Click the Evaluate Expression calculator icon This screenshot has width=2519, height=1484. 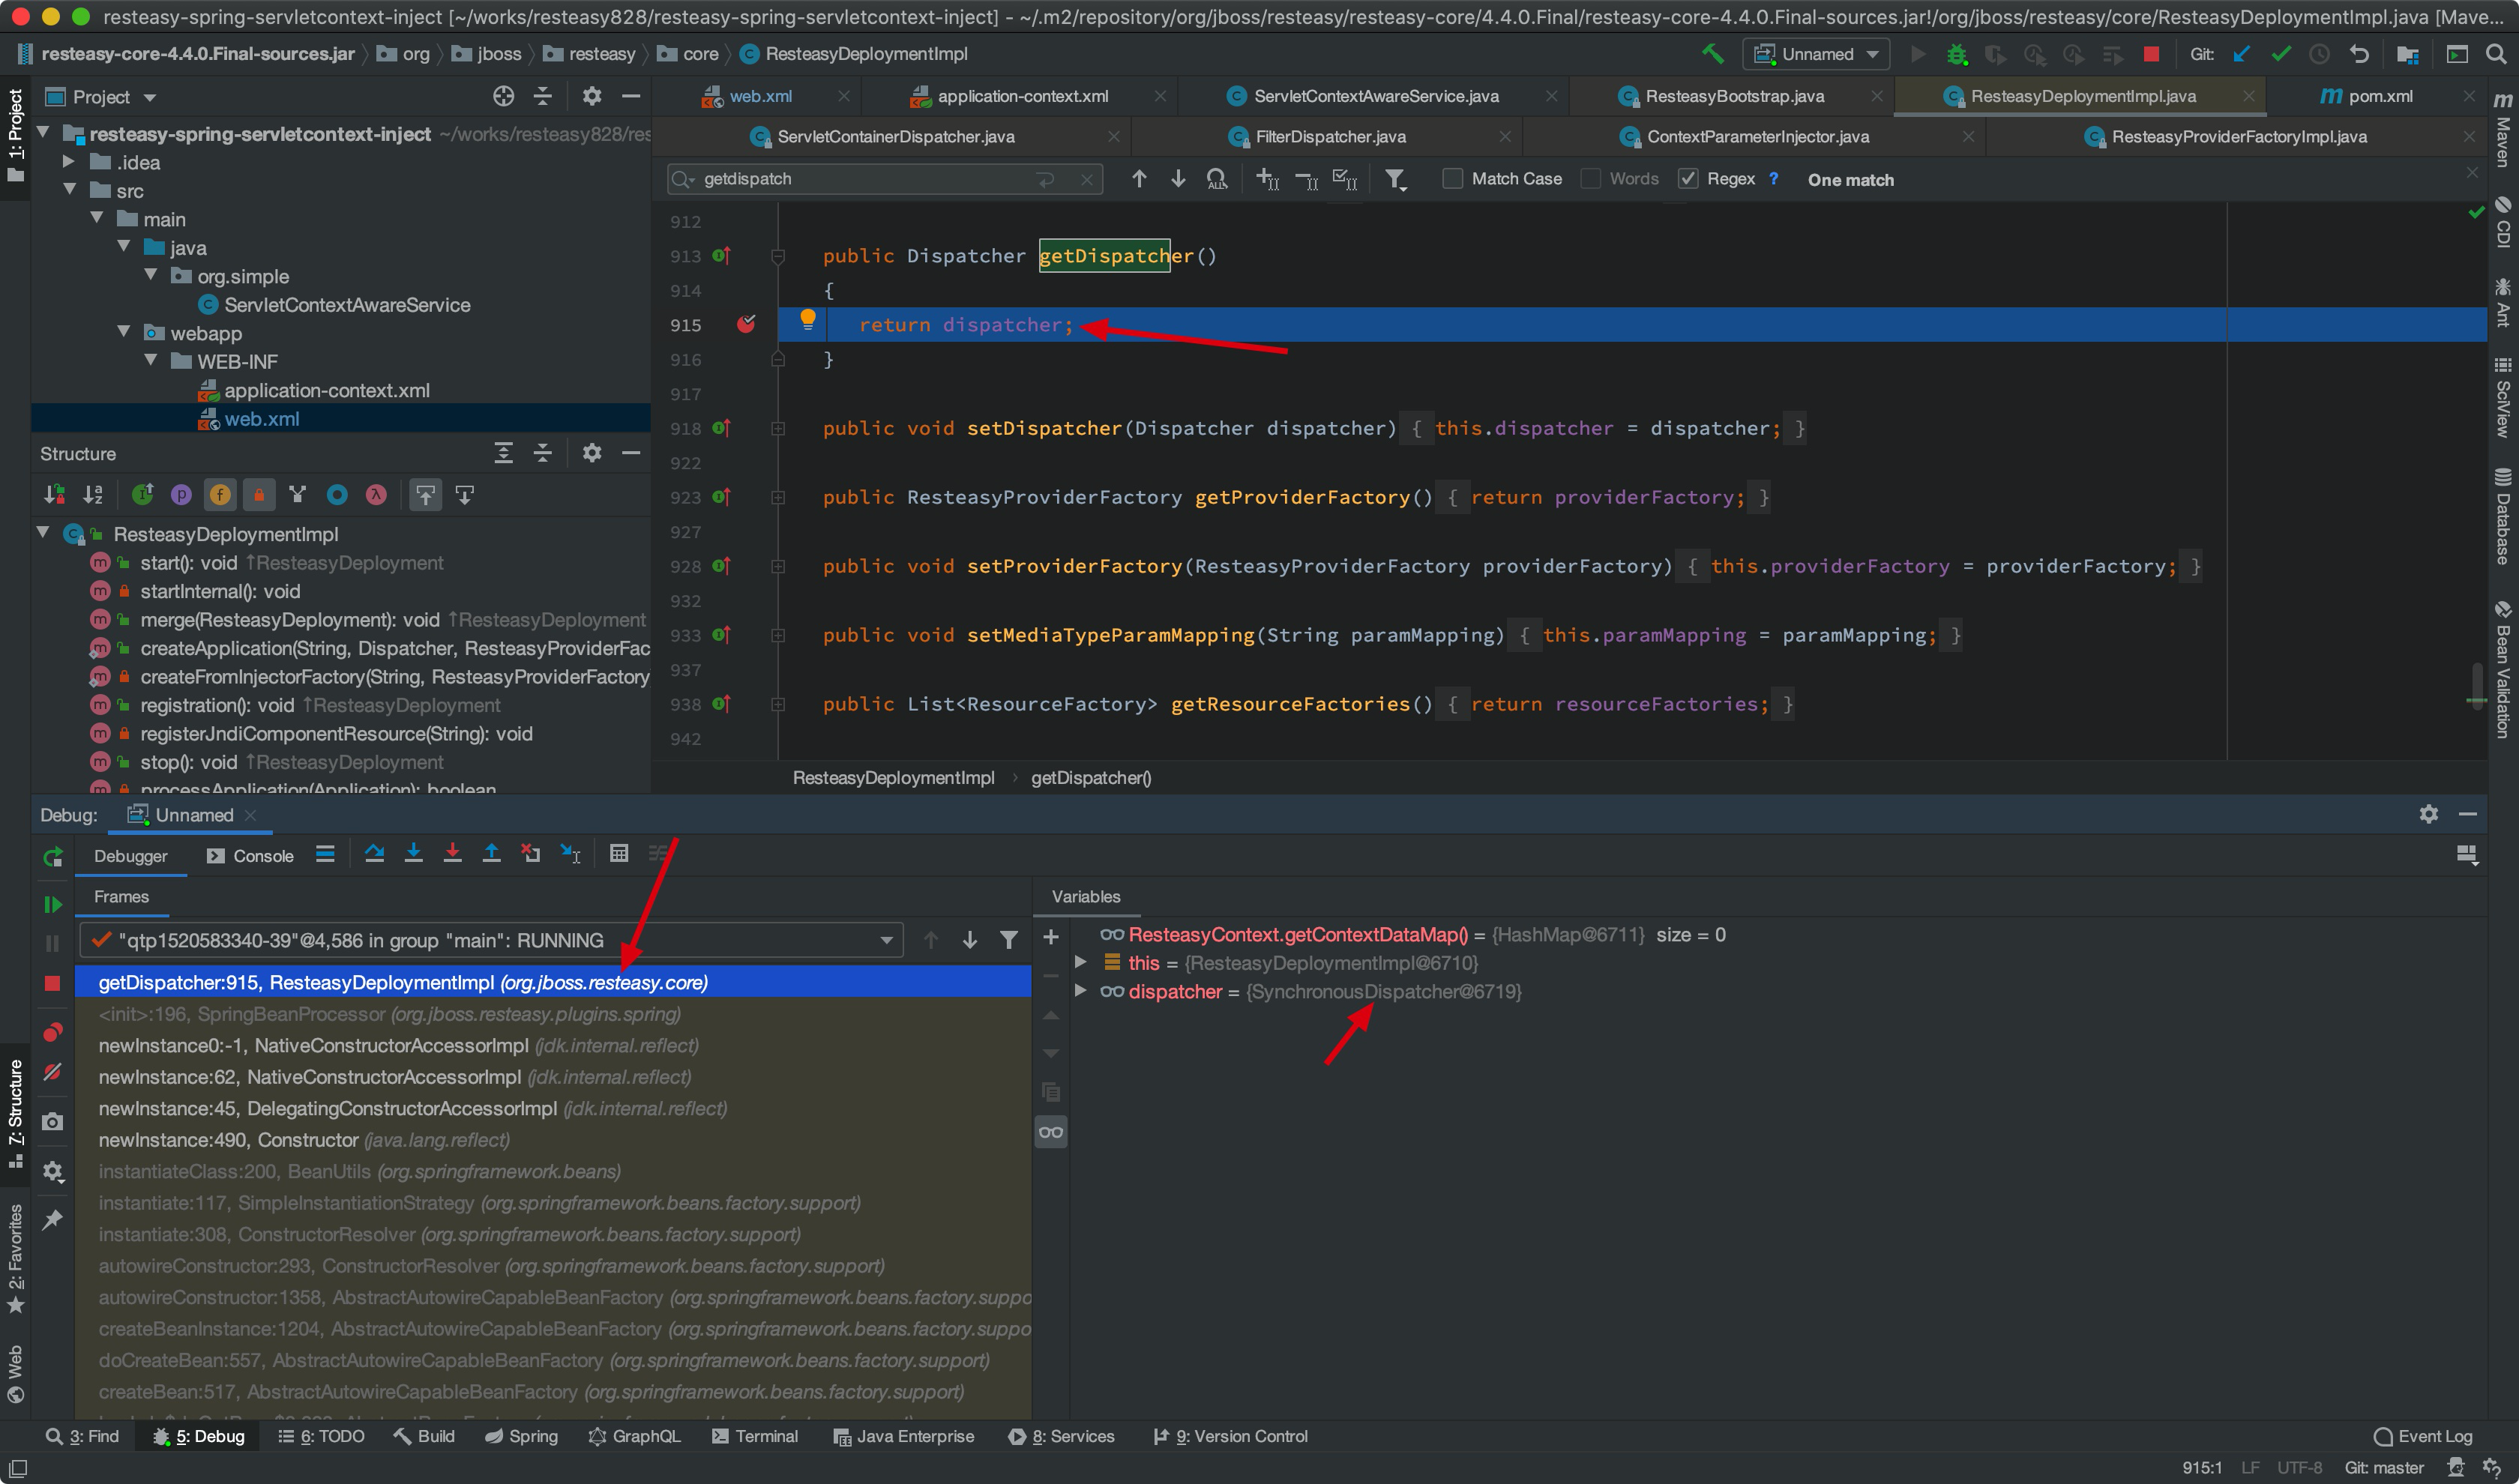[x=619, y=854]
